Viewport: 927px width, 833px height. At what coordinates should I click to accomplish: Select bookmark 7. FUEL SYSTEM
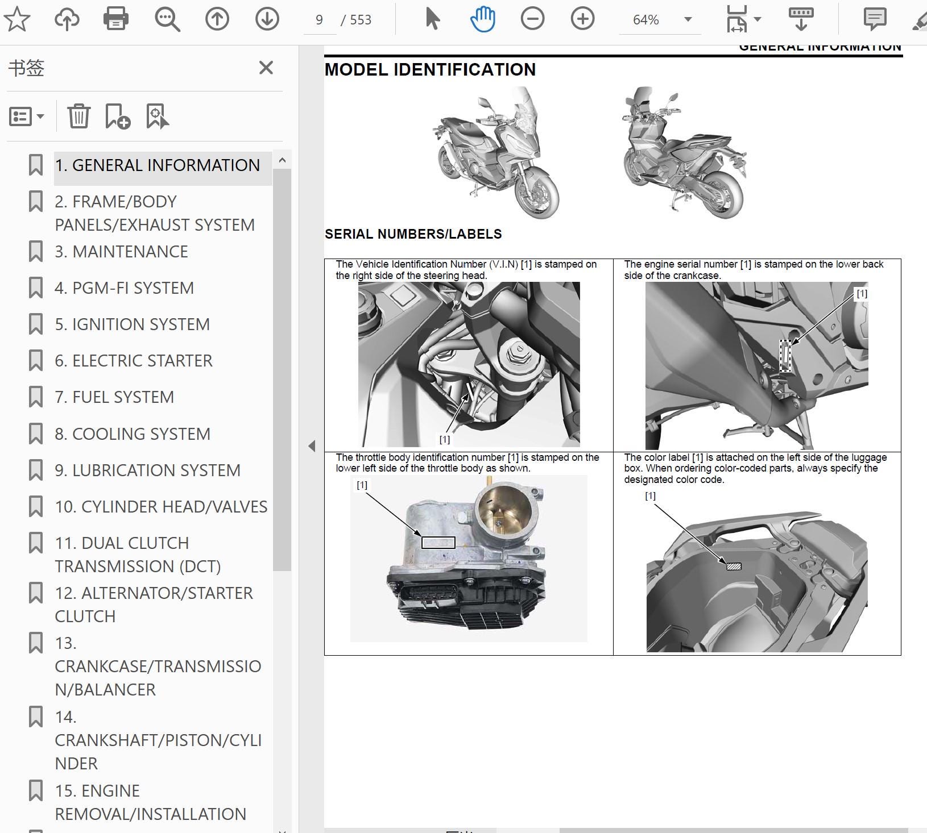coord(114,397)
